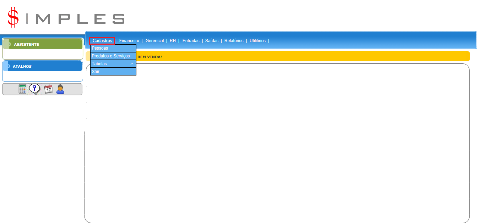Click Sair in the dropdown menu
Image resolution: width=477 pixels, height=224 pixels.
pyautogui.click(x=113, y=72)
